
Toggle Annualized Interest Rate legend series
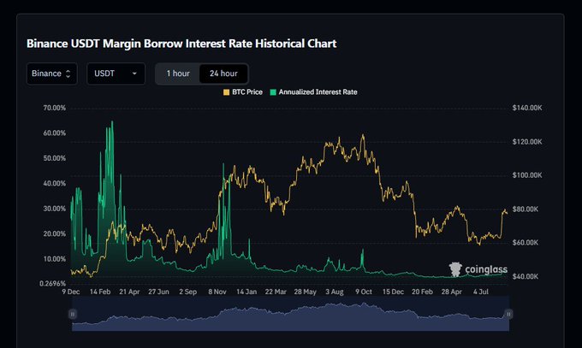click(313, 92)
